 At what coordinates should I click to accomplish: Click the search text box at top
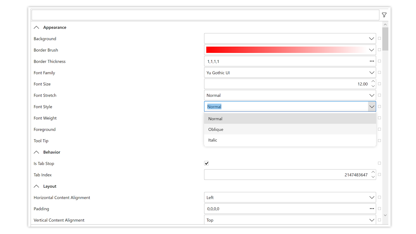coord(205,15)
